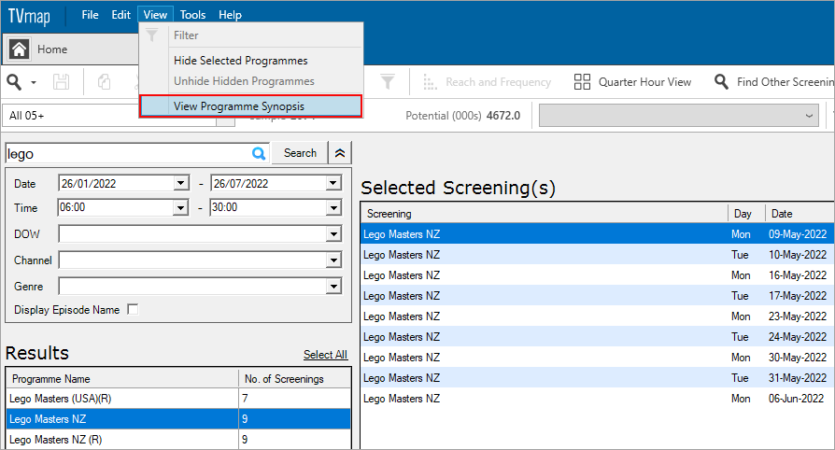Open dropdown arrow next to search tool icon

(34, 82)
